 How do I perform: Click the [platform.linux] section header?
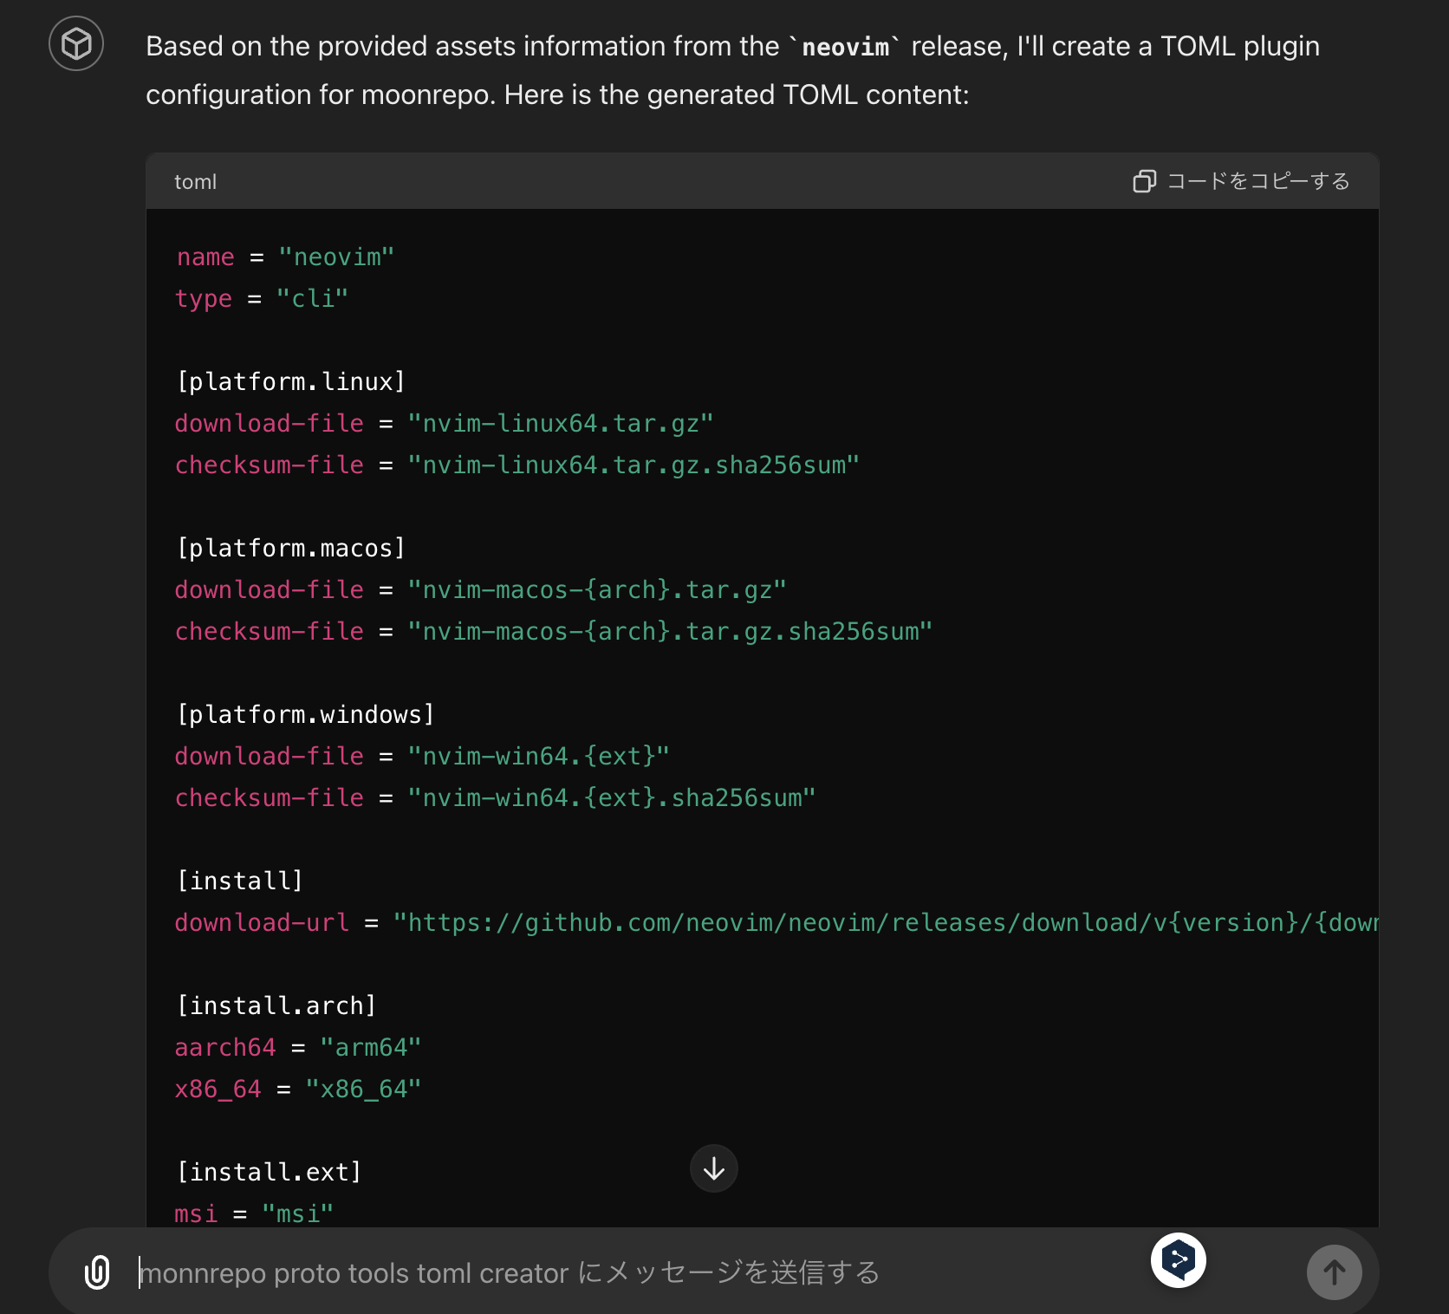pyautogui.click(x=290, y=382)
